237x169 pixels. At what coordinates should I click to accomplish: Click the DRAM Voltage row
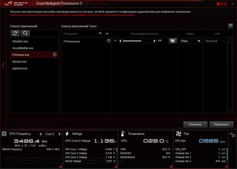click(90, 161)
